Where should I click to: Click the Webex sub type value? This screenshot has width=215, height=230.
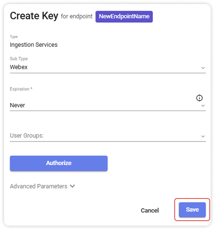[x=19, y=67]
